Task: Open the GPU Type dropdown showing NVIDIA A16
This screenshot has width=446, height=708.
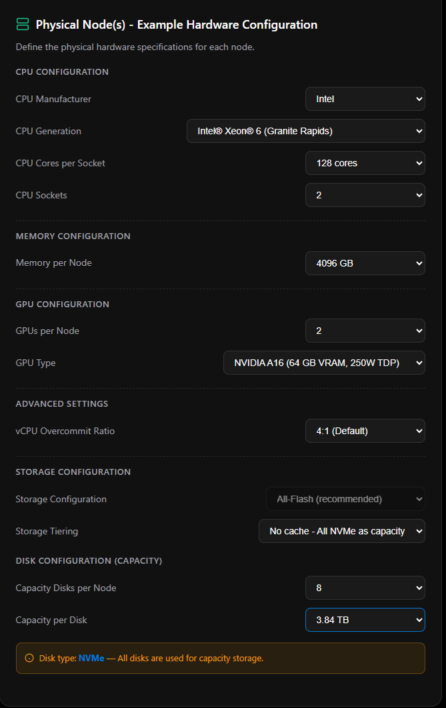Action: [324, 363]
